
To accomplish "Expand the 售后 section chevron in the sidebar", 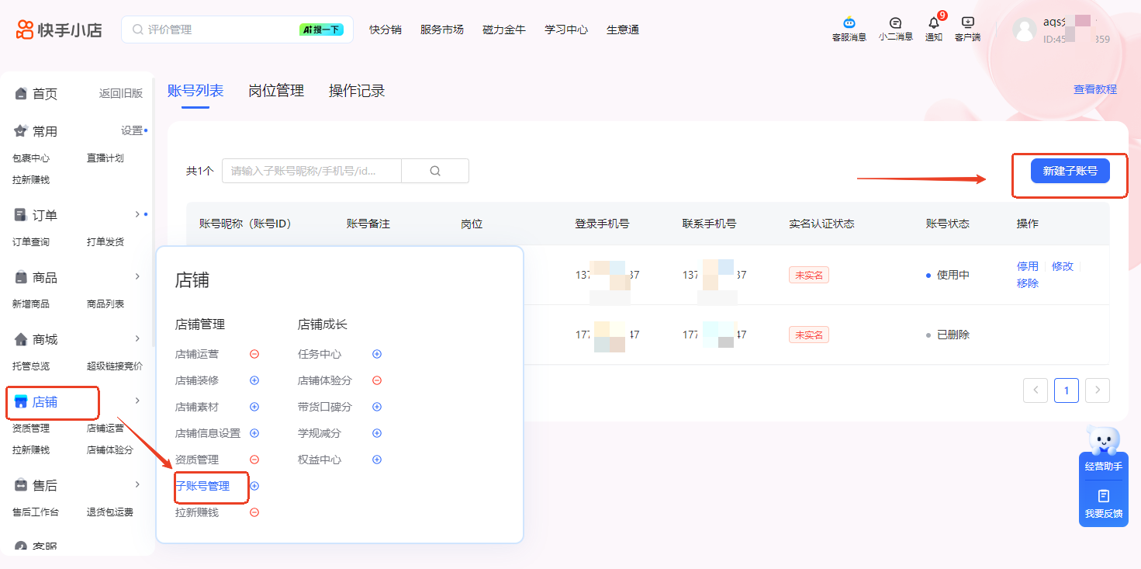I will 137,484.
